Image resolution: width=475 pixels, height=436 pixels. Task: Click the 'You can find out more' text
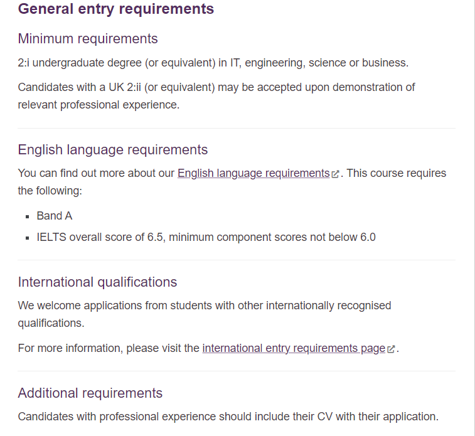pyautogui.click(x=96, y=173)
